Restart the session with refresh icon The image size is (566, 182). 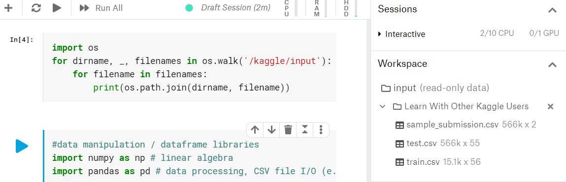click(x=36, y=8)
